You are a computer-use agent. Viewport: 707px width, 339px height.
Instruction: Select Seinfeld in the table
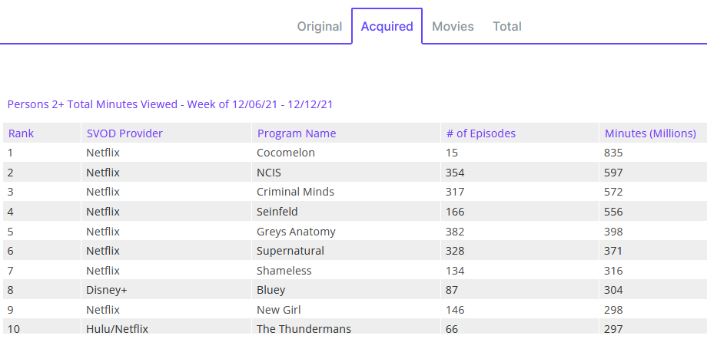point(277,212)
